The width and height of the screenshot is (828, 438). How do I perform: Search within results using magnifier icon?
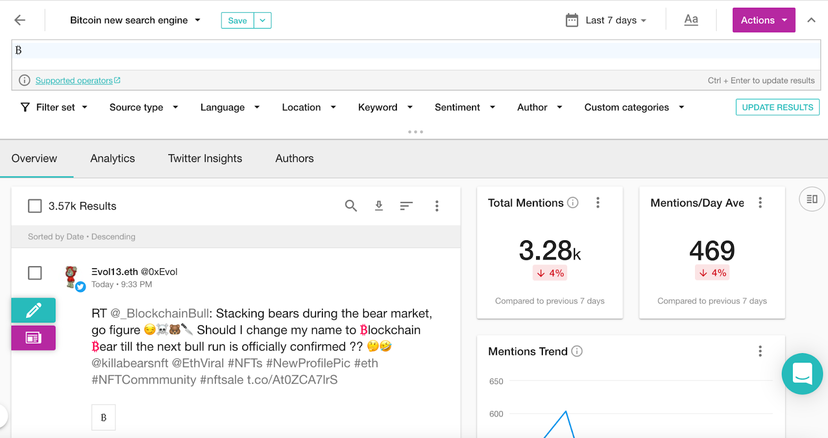click(x=351, y=206)
